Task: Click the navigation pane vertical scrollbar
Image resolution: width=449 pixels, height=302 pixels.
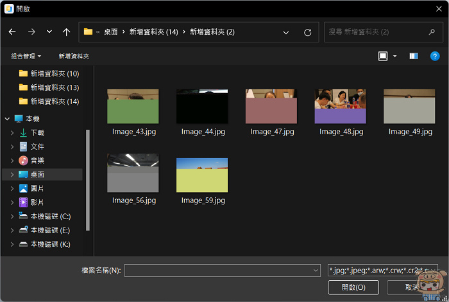Action: click(88, 180)
